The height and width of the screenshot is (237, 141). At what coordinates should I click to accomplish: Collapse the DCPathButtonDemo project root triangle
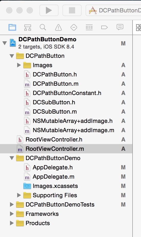[5, 43]
